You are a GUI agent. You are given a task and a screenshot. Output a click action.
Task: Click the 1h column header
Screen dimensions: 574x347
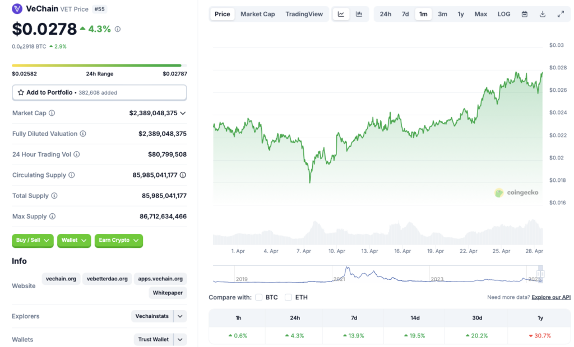pos(238,318)
